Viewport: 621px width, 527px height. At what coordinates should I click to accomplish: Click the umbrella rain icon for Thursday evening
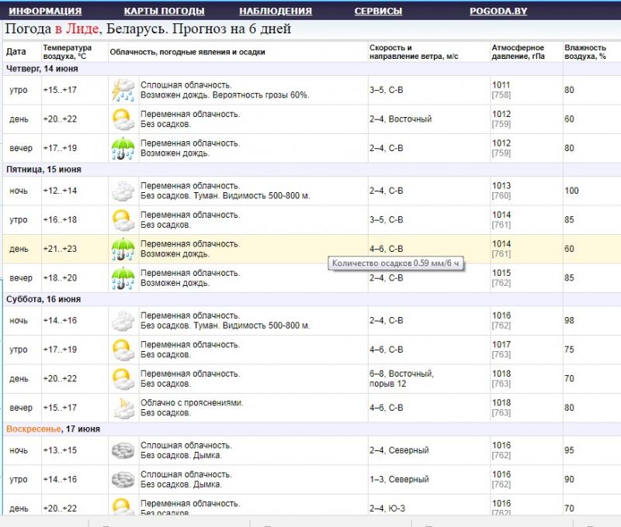click(123, 148)
